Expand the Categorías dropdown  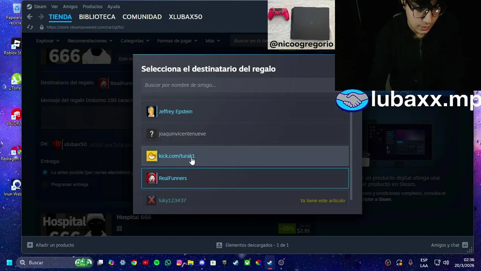point(135,41)
